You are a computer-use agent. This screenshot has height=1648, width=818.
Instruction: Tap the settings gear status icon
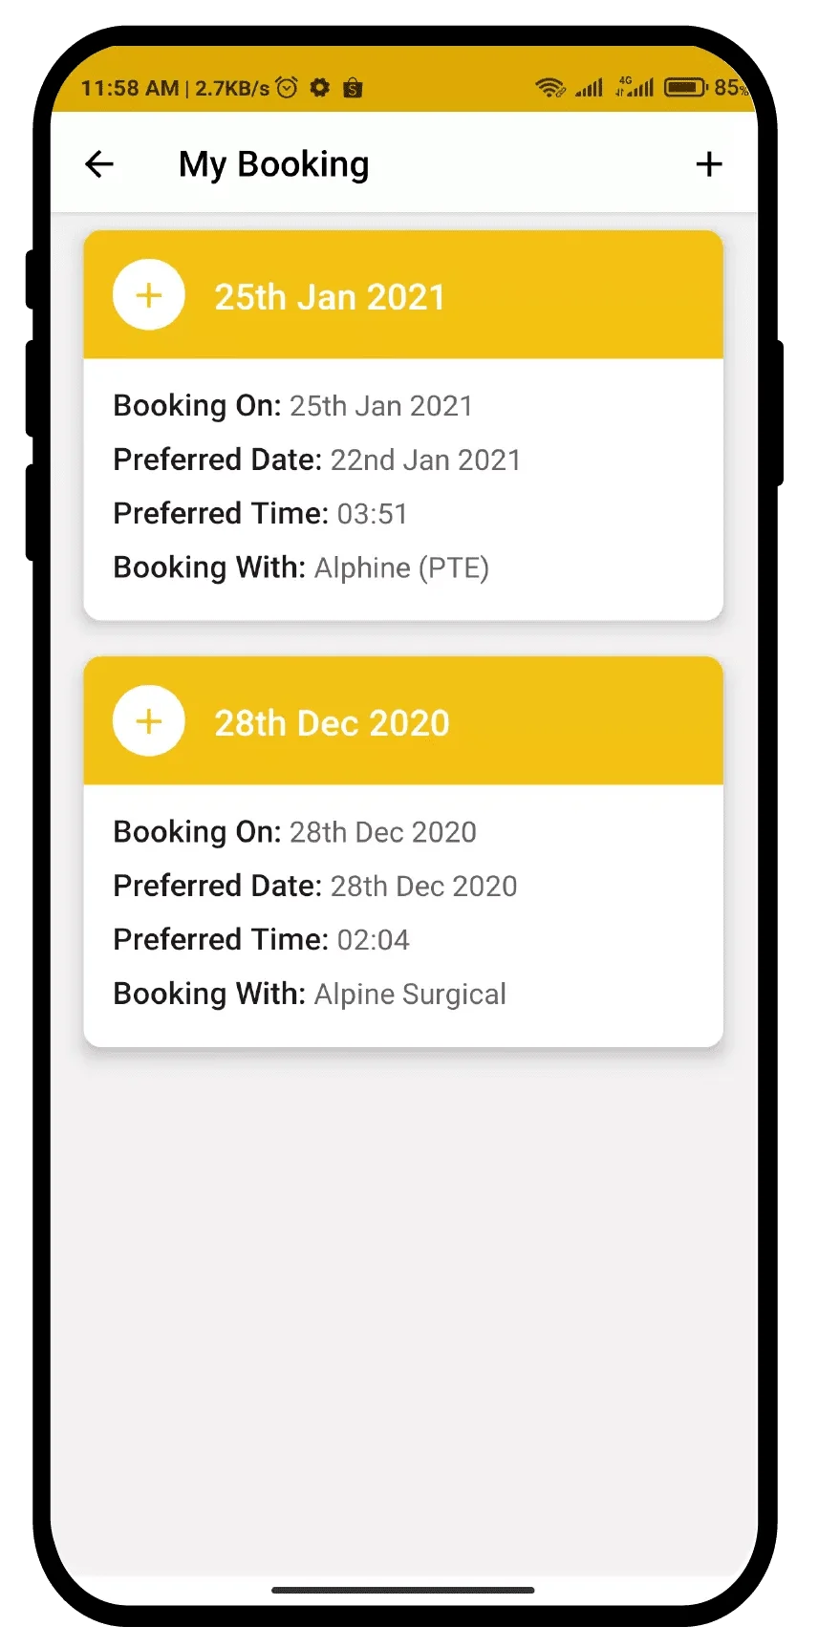click(320, 88)
